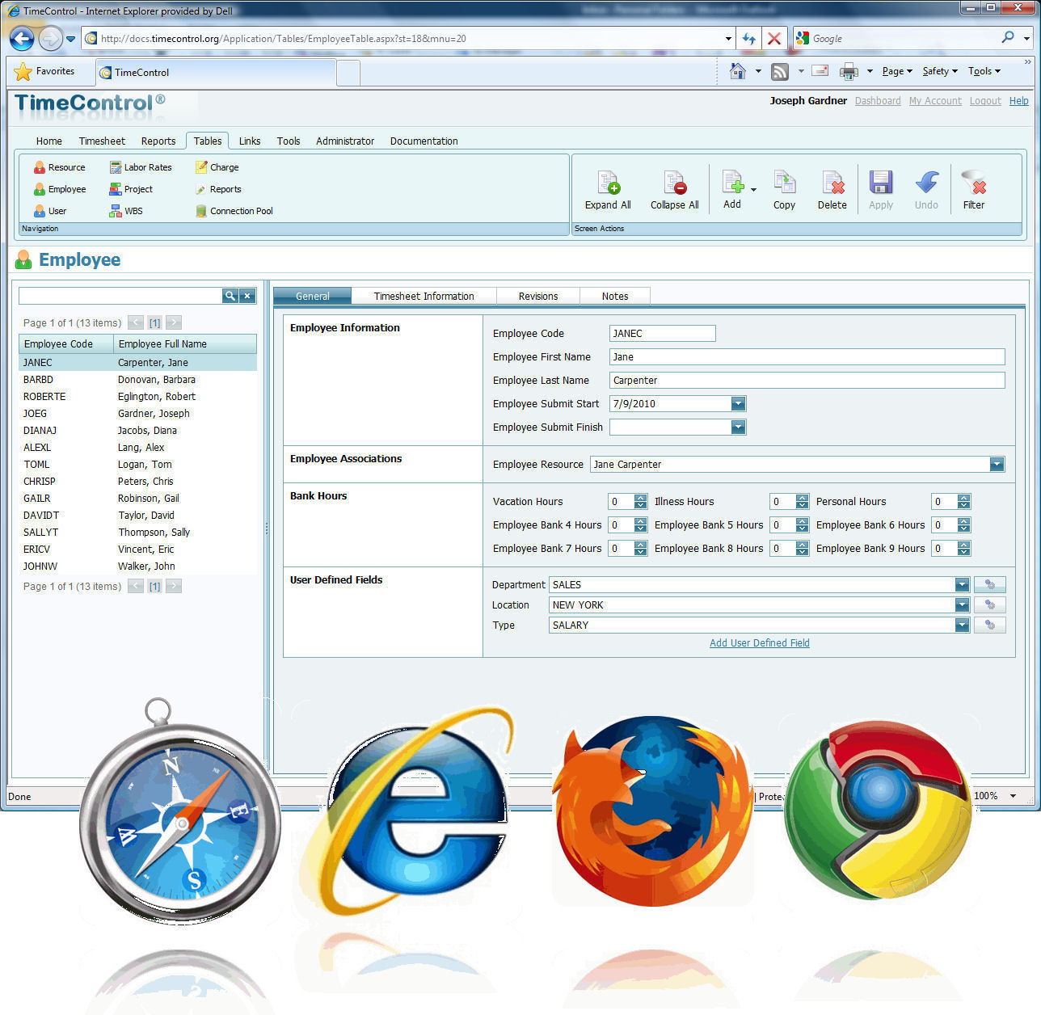Open the browser Safety menu
The width and height of the screenshot is (1041, 1015).
coord(940,71)
